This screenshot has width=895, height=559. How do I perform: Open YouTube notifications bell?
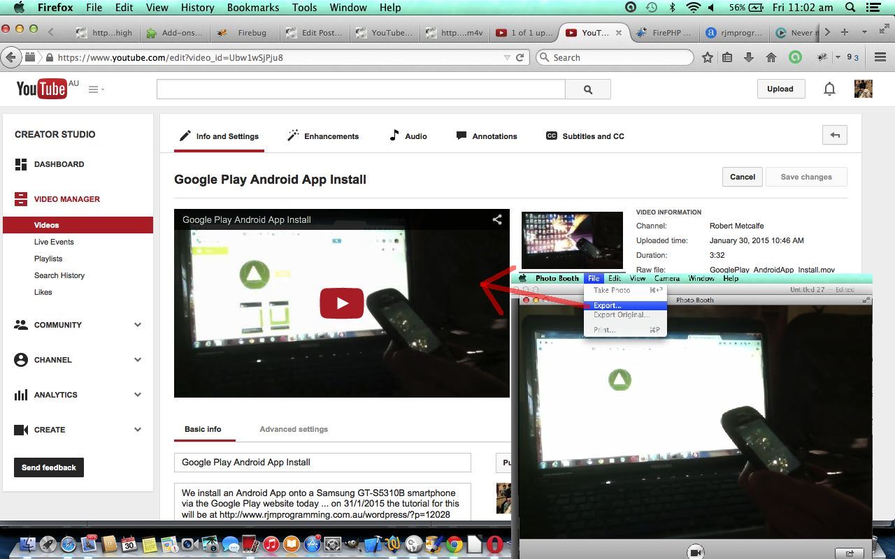pyautogui.click(x=829, y=89)
